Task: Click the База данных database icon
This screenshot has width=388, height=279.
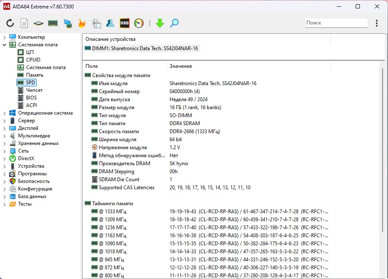Action: pos(13,196)
